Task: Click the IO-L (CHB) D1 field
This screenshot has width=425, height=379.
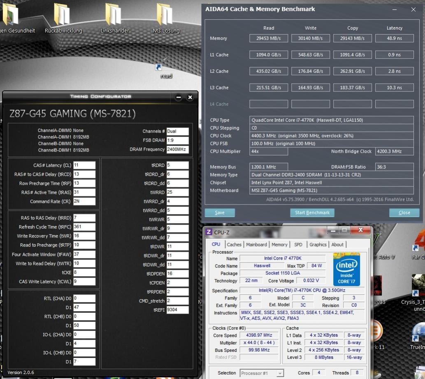Action: [84, 362]
